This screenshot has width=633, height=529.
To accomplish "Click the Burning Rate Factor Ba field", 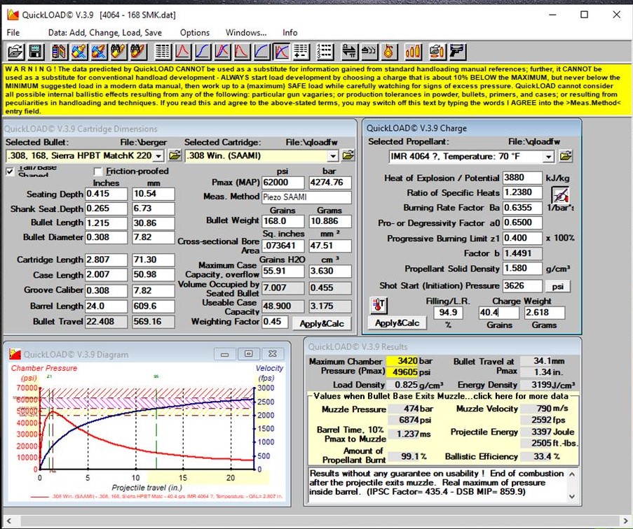I will click(x=522, y=208).
